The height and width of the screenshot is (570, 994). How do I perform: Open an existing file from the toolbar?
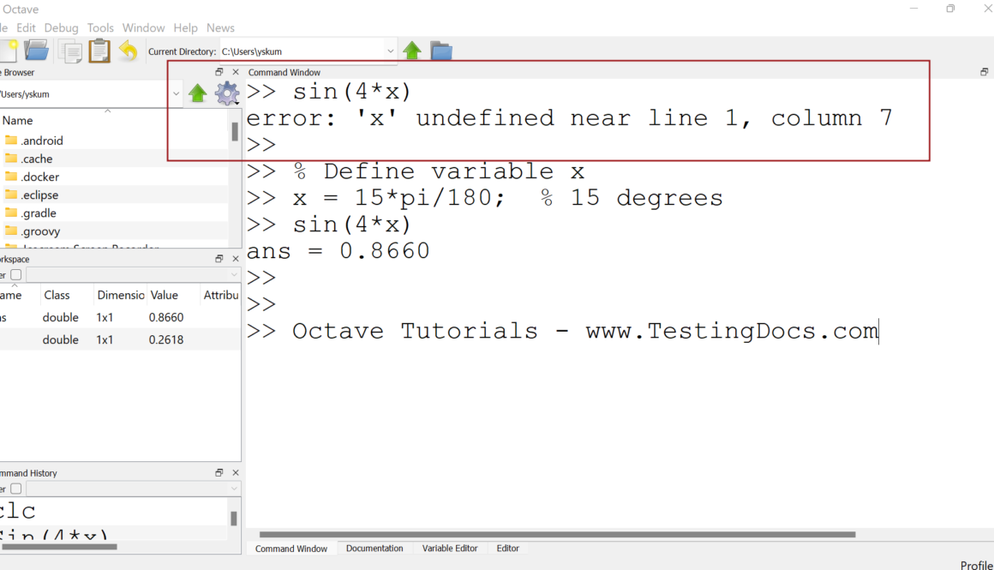[x=36, y=51]
